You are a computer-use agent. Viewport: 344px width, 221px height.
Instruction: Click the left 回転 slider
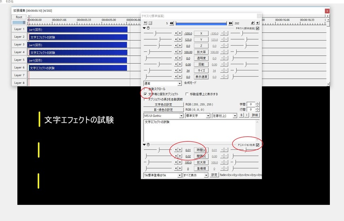158,64
